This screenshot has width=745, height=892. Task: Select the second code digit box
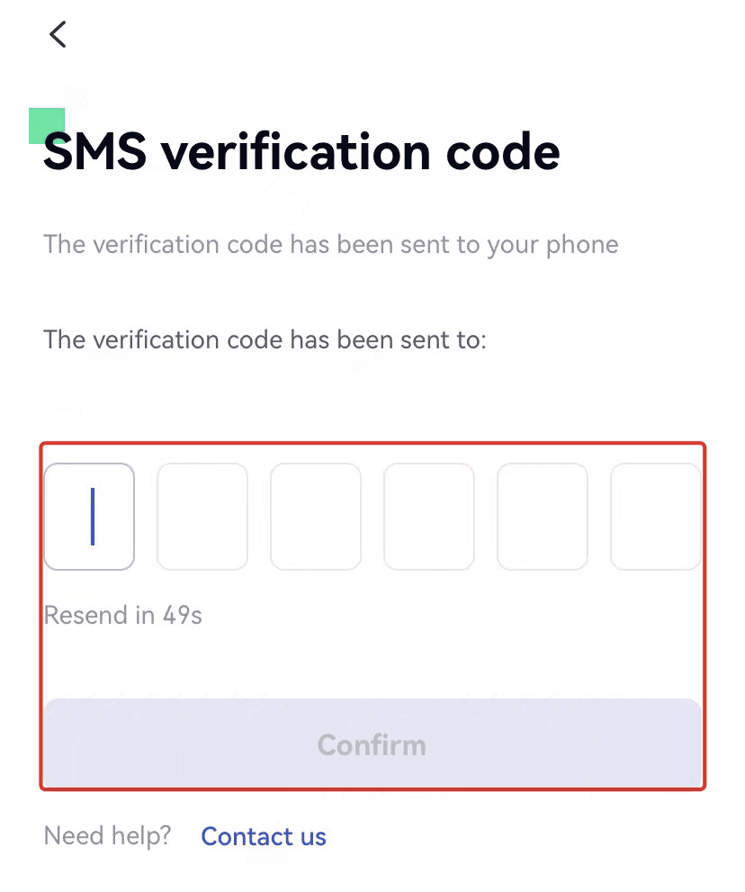coord(202,517)
